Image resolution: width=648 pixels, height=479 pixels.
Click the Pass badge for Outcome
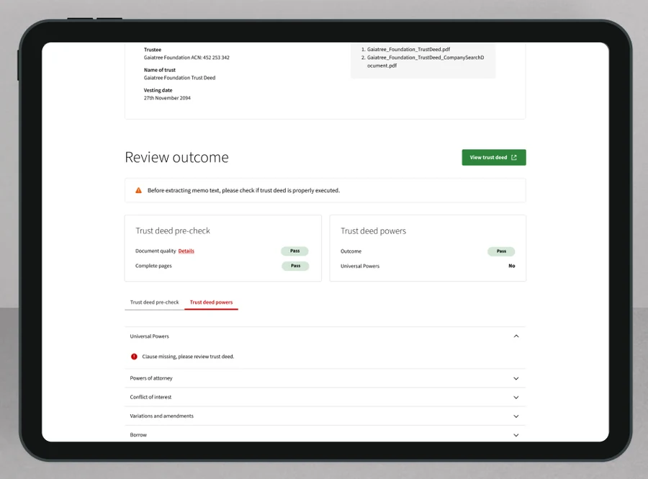click(501, 251)
